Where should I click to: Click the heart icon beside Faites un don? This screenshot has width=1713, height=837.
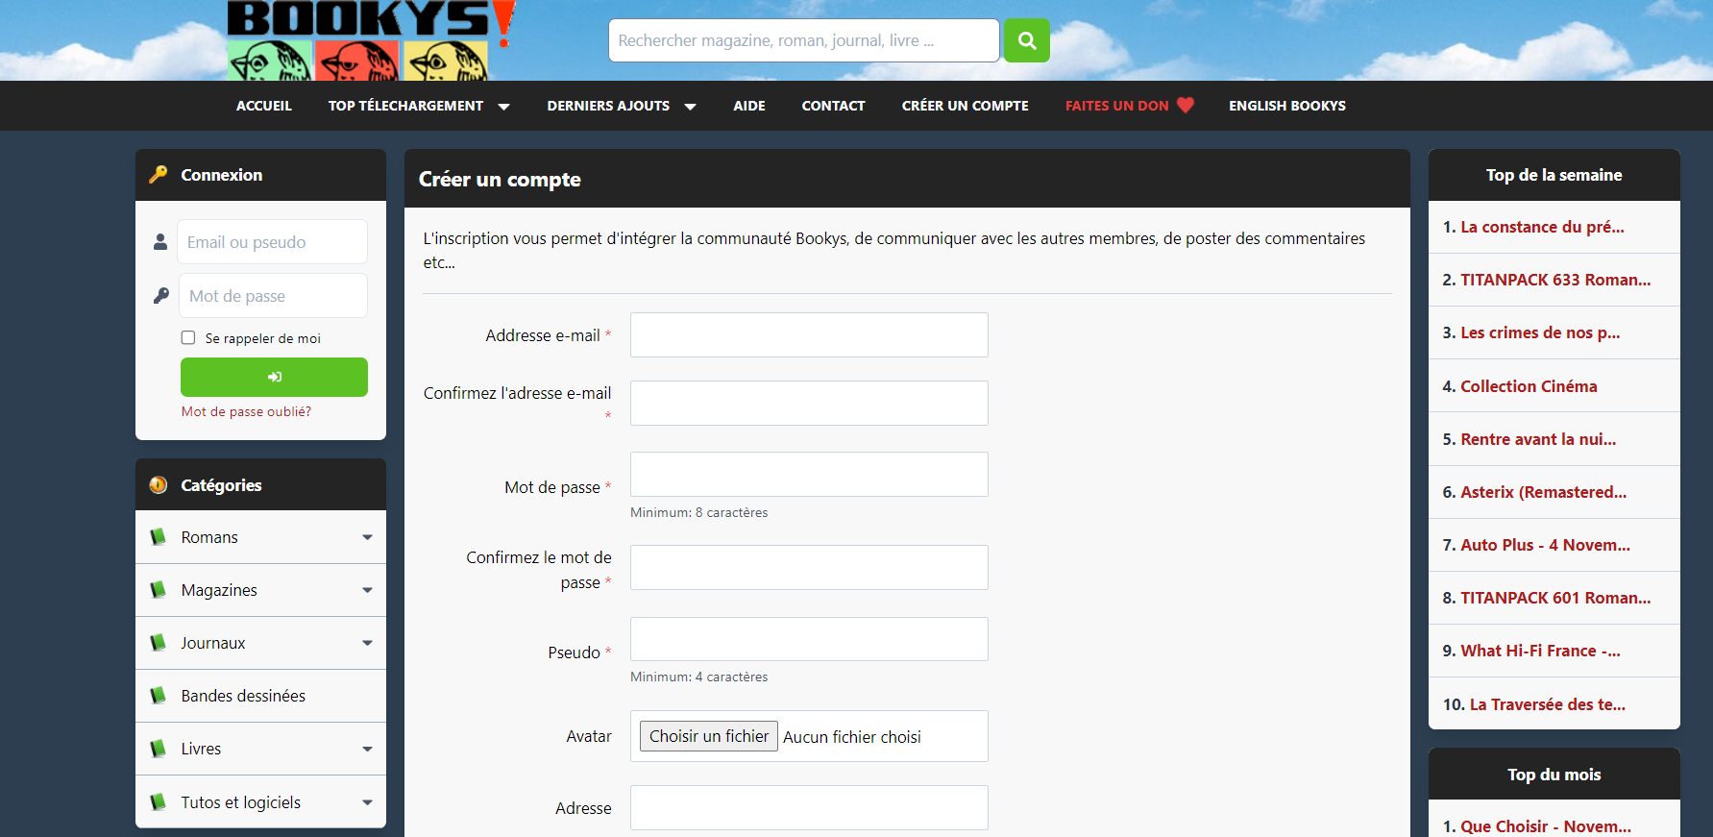(1185, 105)
